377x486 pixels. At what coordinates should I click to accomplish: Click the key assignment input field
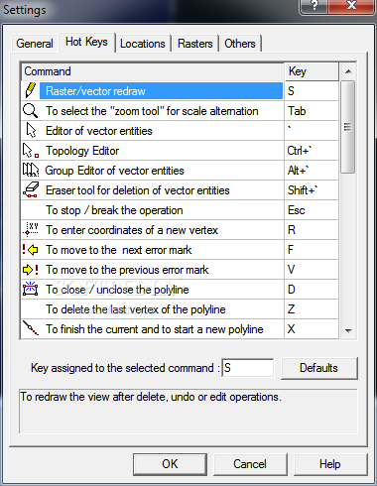[x=248, y=368]
